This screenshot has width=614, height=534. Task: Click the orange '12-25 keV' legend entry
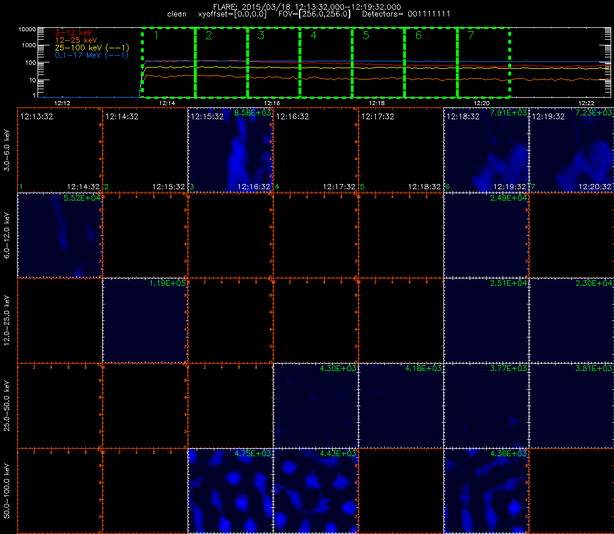coord(76,40)
